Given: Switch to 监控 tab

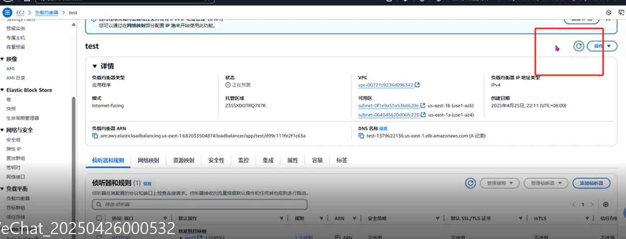Looking at the screenshot, I should click(243, 160).
